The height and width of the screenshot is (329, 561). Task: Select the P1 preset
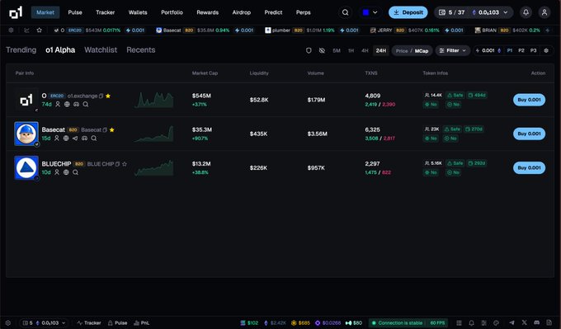[510, 50]
